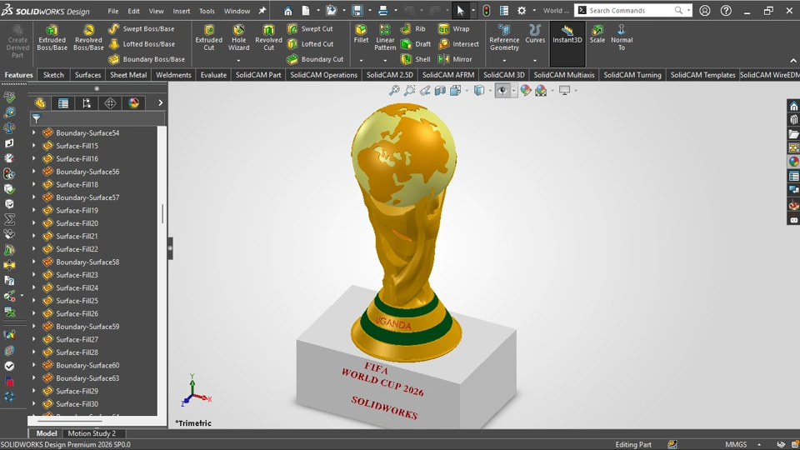Click the Lofted Boss/Base tool
The height and width of the screenshot is (450, 800).
pyautogui.click(x=142, y=44)
